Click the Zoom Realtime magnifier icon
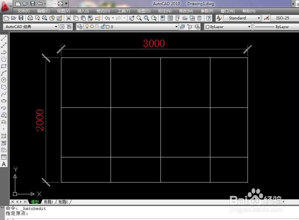The image size is (299, 220). point(139,18)
